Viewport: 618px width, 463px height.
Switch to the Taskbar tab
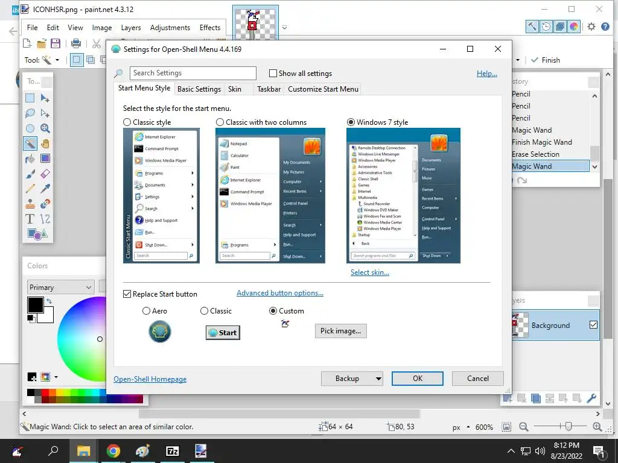tap(269, 89)
